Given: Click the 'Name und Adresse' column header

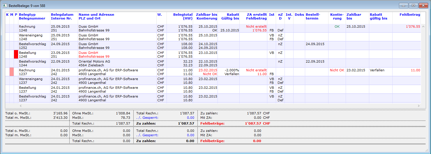Looking at the screenshot, I should [96, 15].
